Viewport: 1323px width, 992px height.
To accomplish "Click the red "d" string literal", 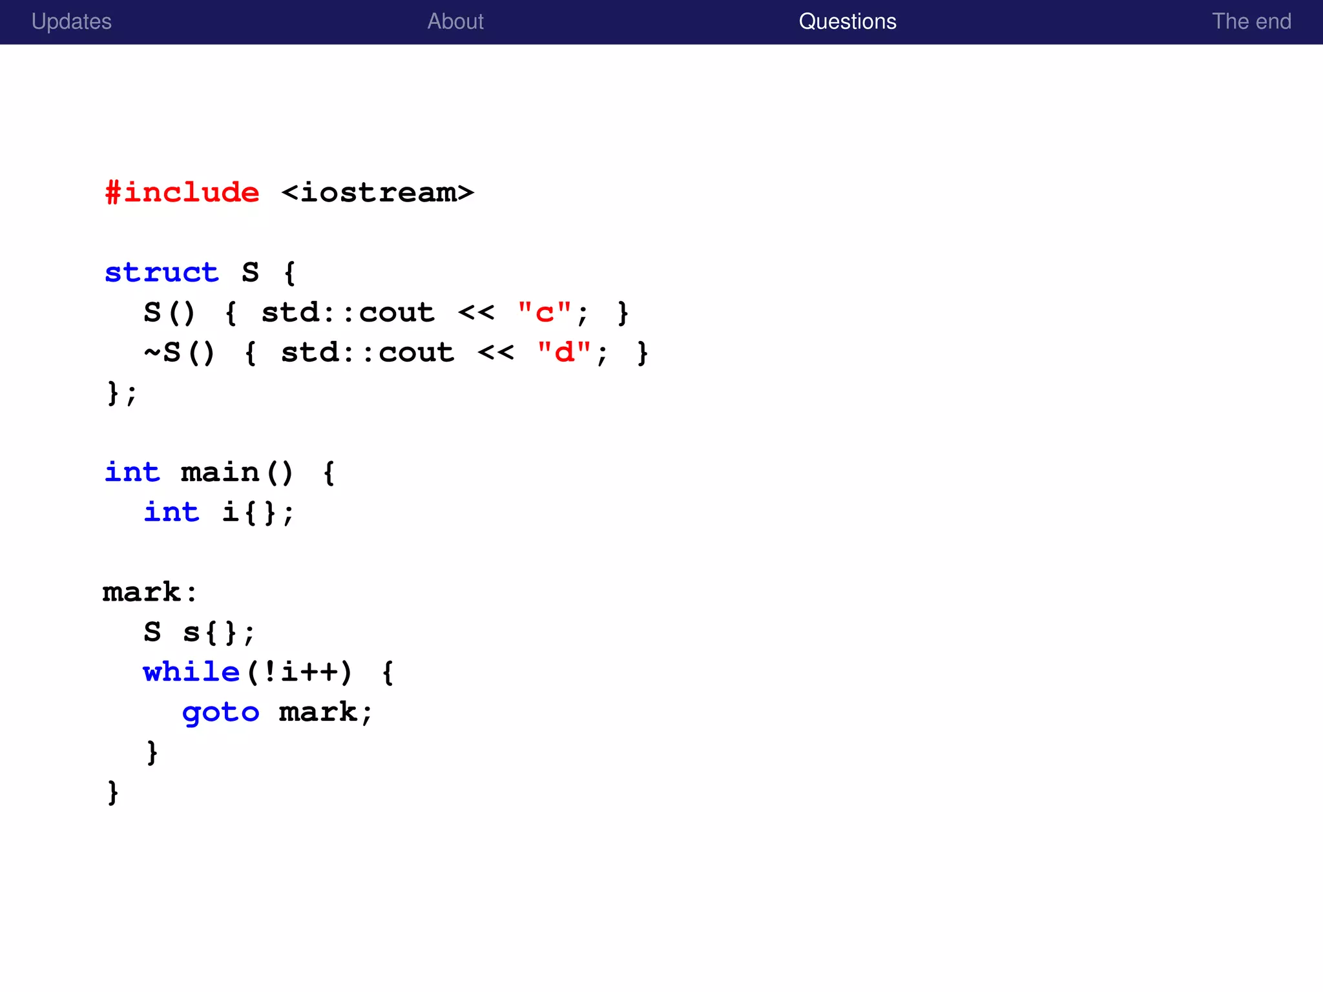I will point(564,353).
